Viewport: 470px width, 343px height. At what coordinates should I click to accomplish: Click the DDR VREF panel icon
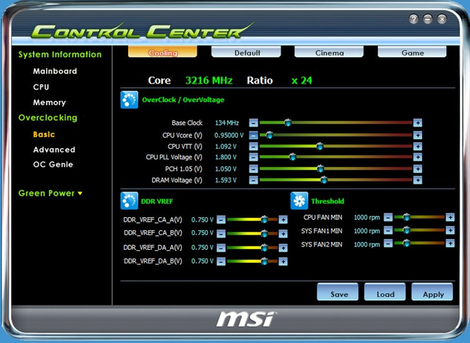pyautogui.click(x=129, y=200)
